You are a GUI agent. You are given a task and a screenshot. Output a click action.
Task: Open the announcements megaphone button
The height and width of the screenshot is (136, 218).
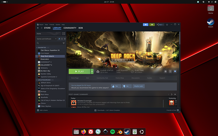click(145, 25)
